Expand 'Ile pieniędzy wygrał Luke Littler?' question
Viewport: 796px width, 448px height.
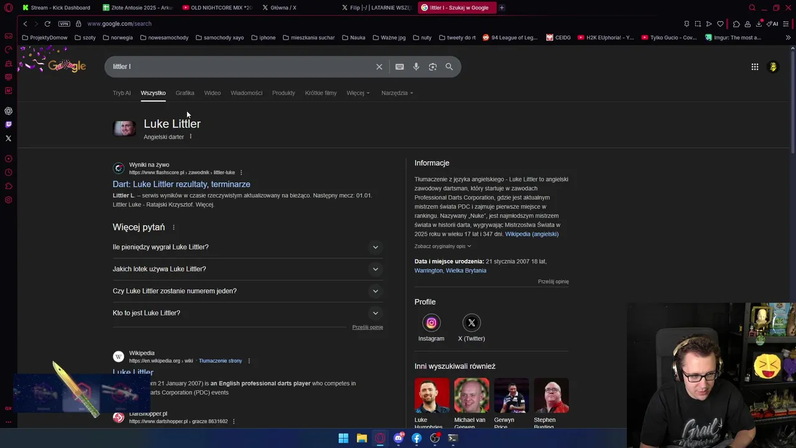pos(248,247)
